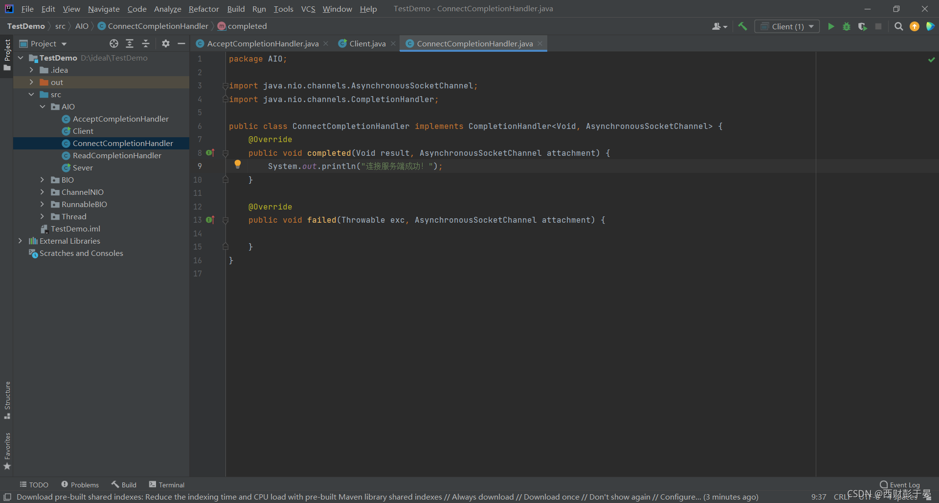The width and height of the screenshot is (939, 503).
Task: Open the TODO tool window
Action: 34,484
